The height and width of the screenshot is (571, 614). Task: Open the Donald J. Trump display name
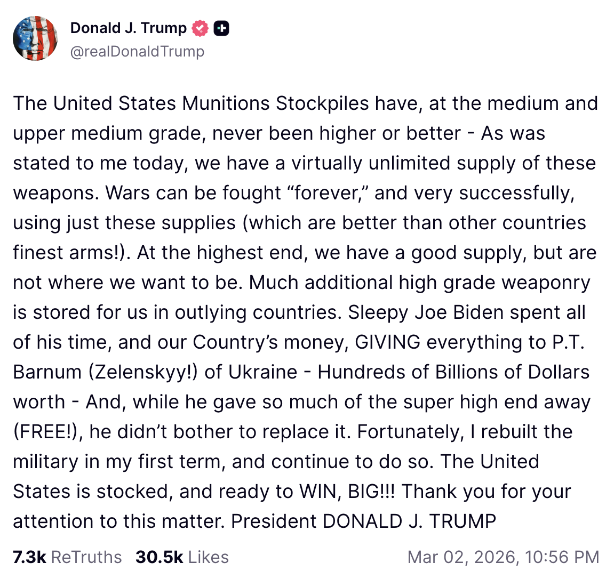point(129,28)
